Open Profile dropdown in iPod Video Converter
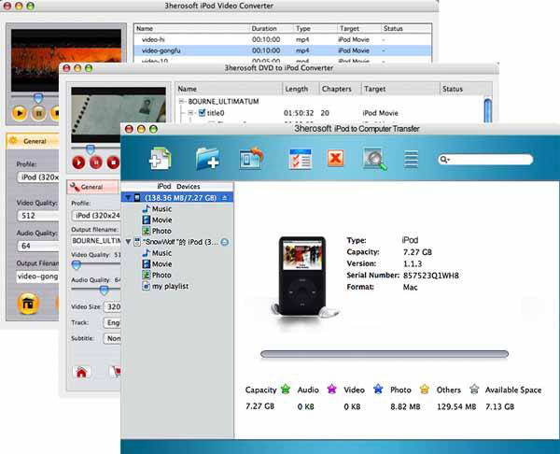 [x=38, y=177]
